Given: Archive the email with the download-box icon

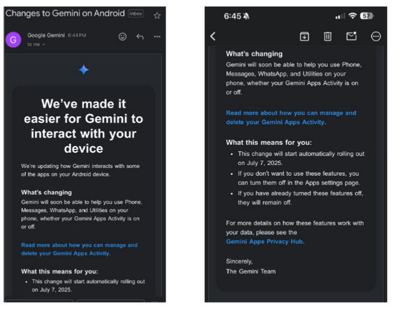Looking at the screenshot, I should (x=304, y=37).
